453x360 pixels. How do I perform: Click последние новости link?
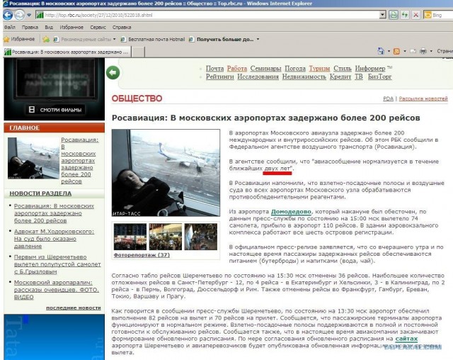(74, 308)
